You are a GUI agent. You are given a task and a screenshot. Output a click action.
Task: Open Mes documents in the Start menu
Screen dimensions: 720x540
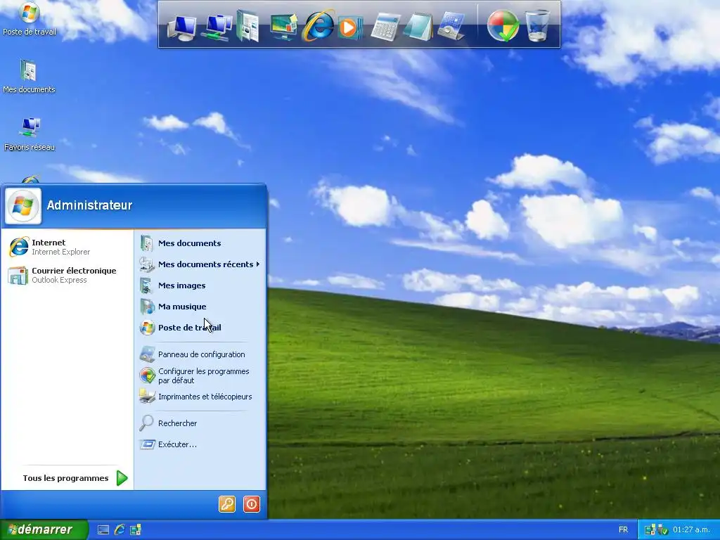point(200,243)
